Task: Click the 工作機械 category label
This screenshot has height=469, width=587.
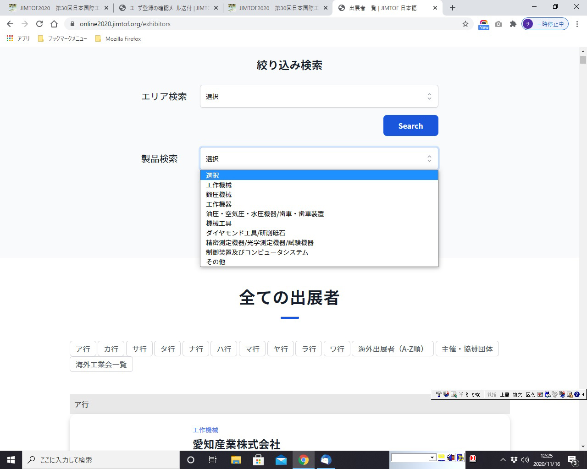Action: [205, 430]
